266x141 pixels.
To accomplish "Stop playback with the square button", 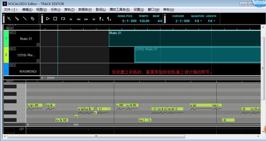I will (x=55, y=19).
